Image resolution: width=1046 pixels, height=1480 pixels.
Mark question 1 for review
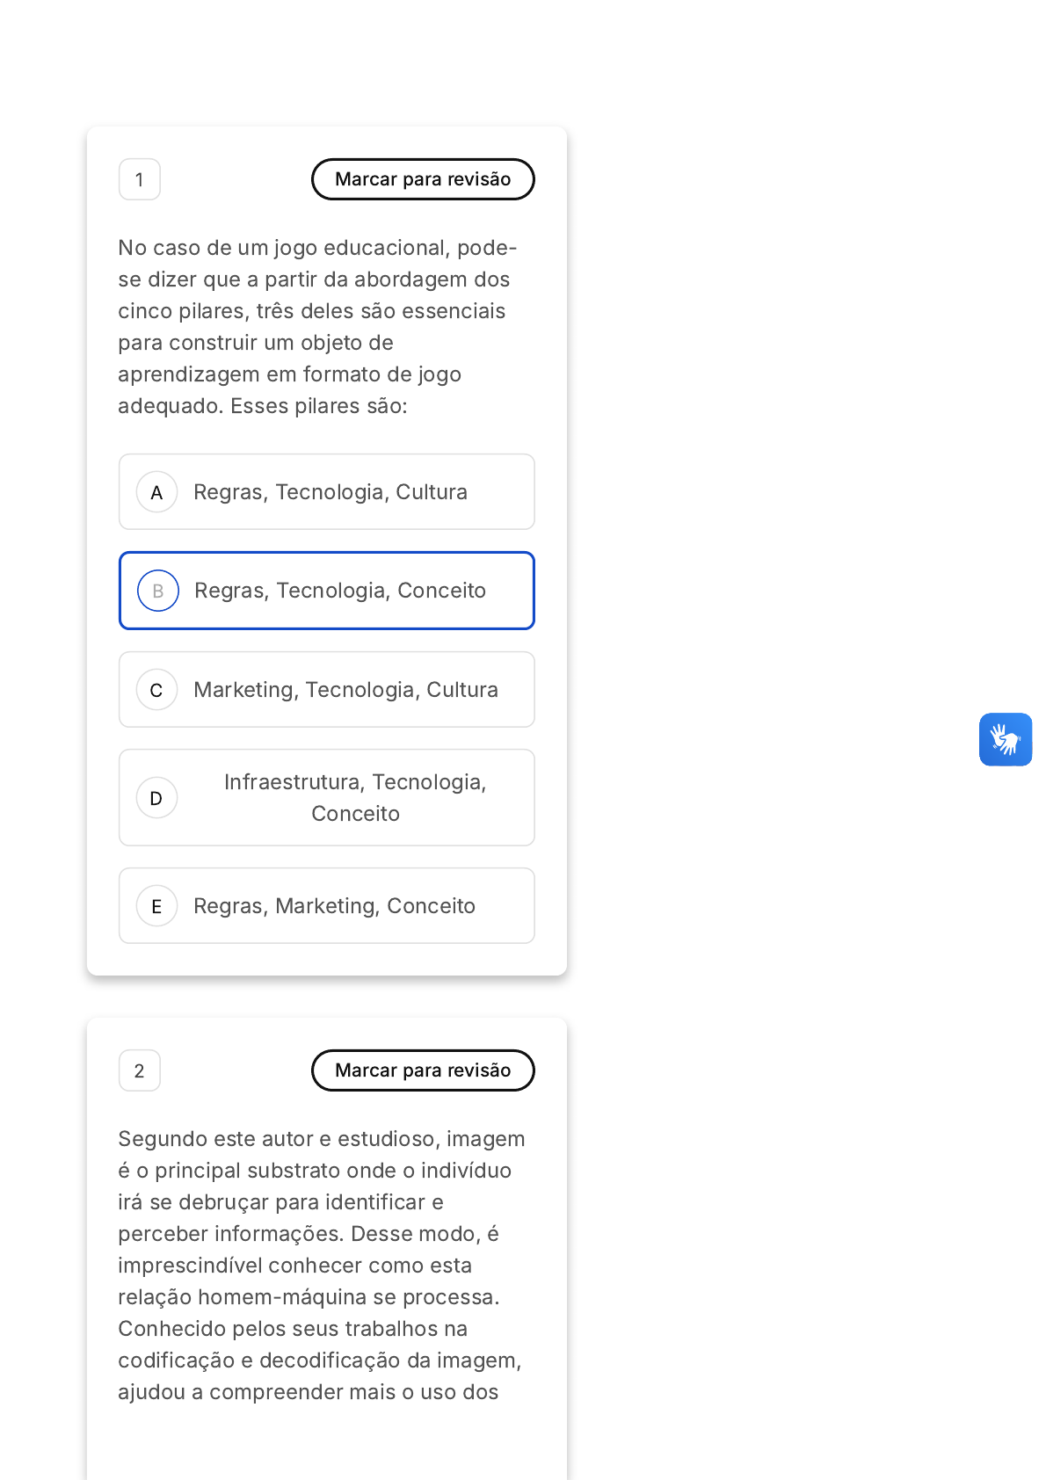click(423, 179)
